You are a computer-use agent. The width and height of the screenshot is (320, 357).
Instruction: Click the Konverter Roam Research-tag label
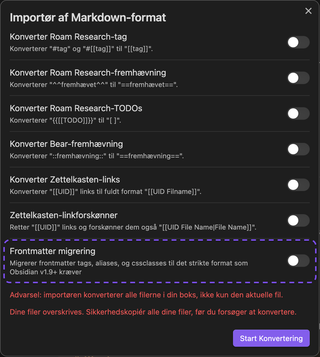point(68,37)
